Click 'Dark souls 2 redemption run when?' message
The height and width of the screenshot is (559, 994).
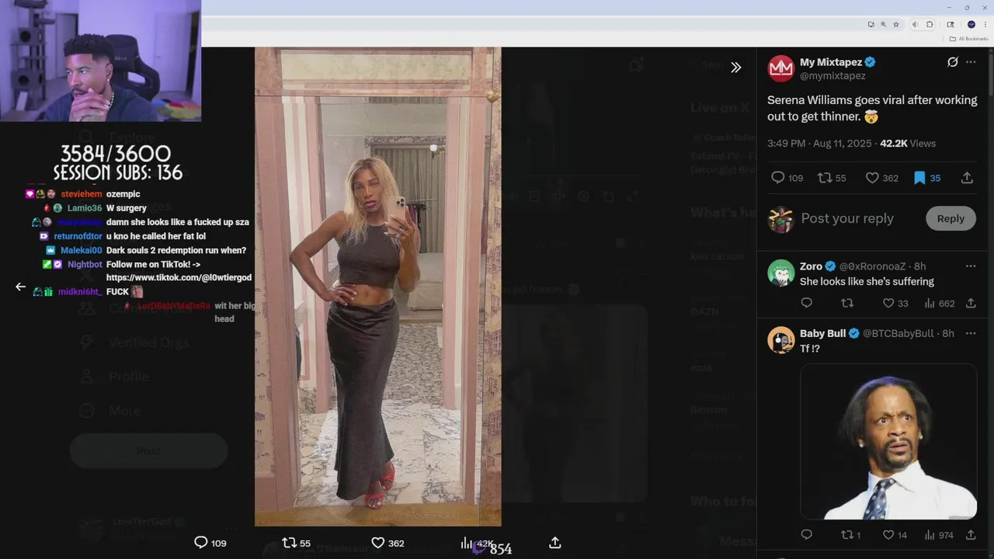pos(176,251)
